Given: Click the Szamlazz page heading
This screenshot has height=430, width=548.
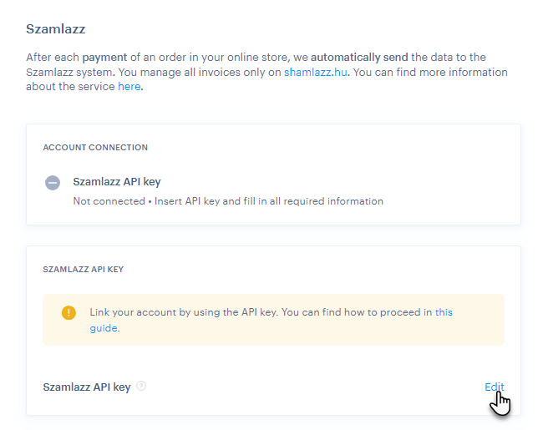Looking at the screenshot, I should tap(56, 28).
